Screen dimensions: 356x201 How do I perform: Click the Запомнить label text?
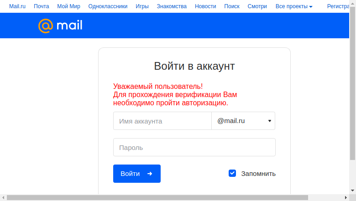[258, 174]
